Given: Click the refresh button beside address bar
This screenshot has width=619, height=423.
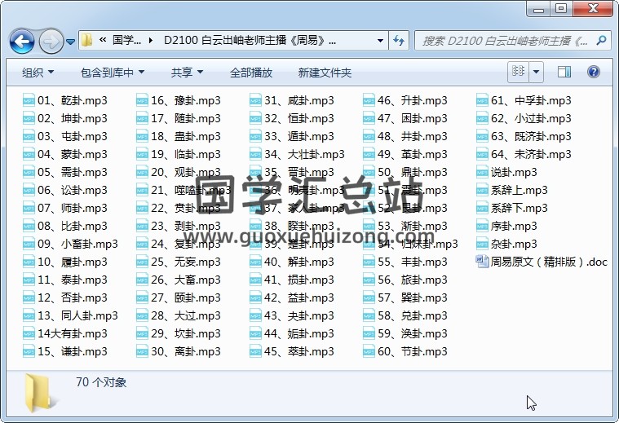Looking at the screenshot, I should [400, 40].
